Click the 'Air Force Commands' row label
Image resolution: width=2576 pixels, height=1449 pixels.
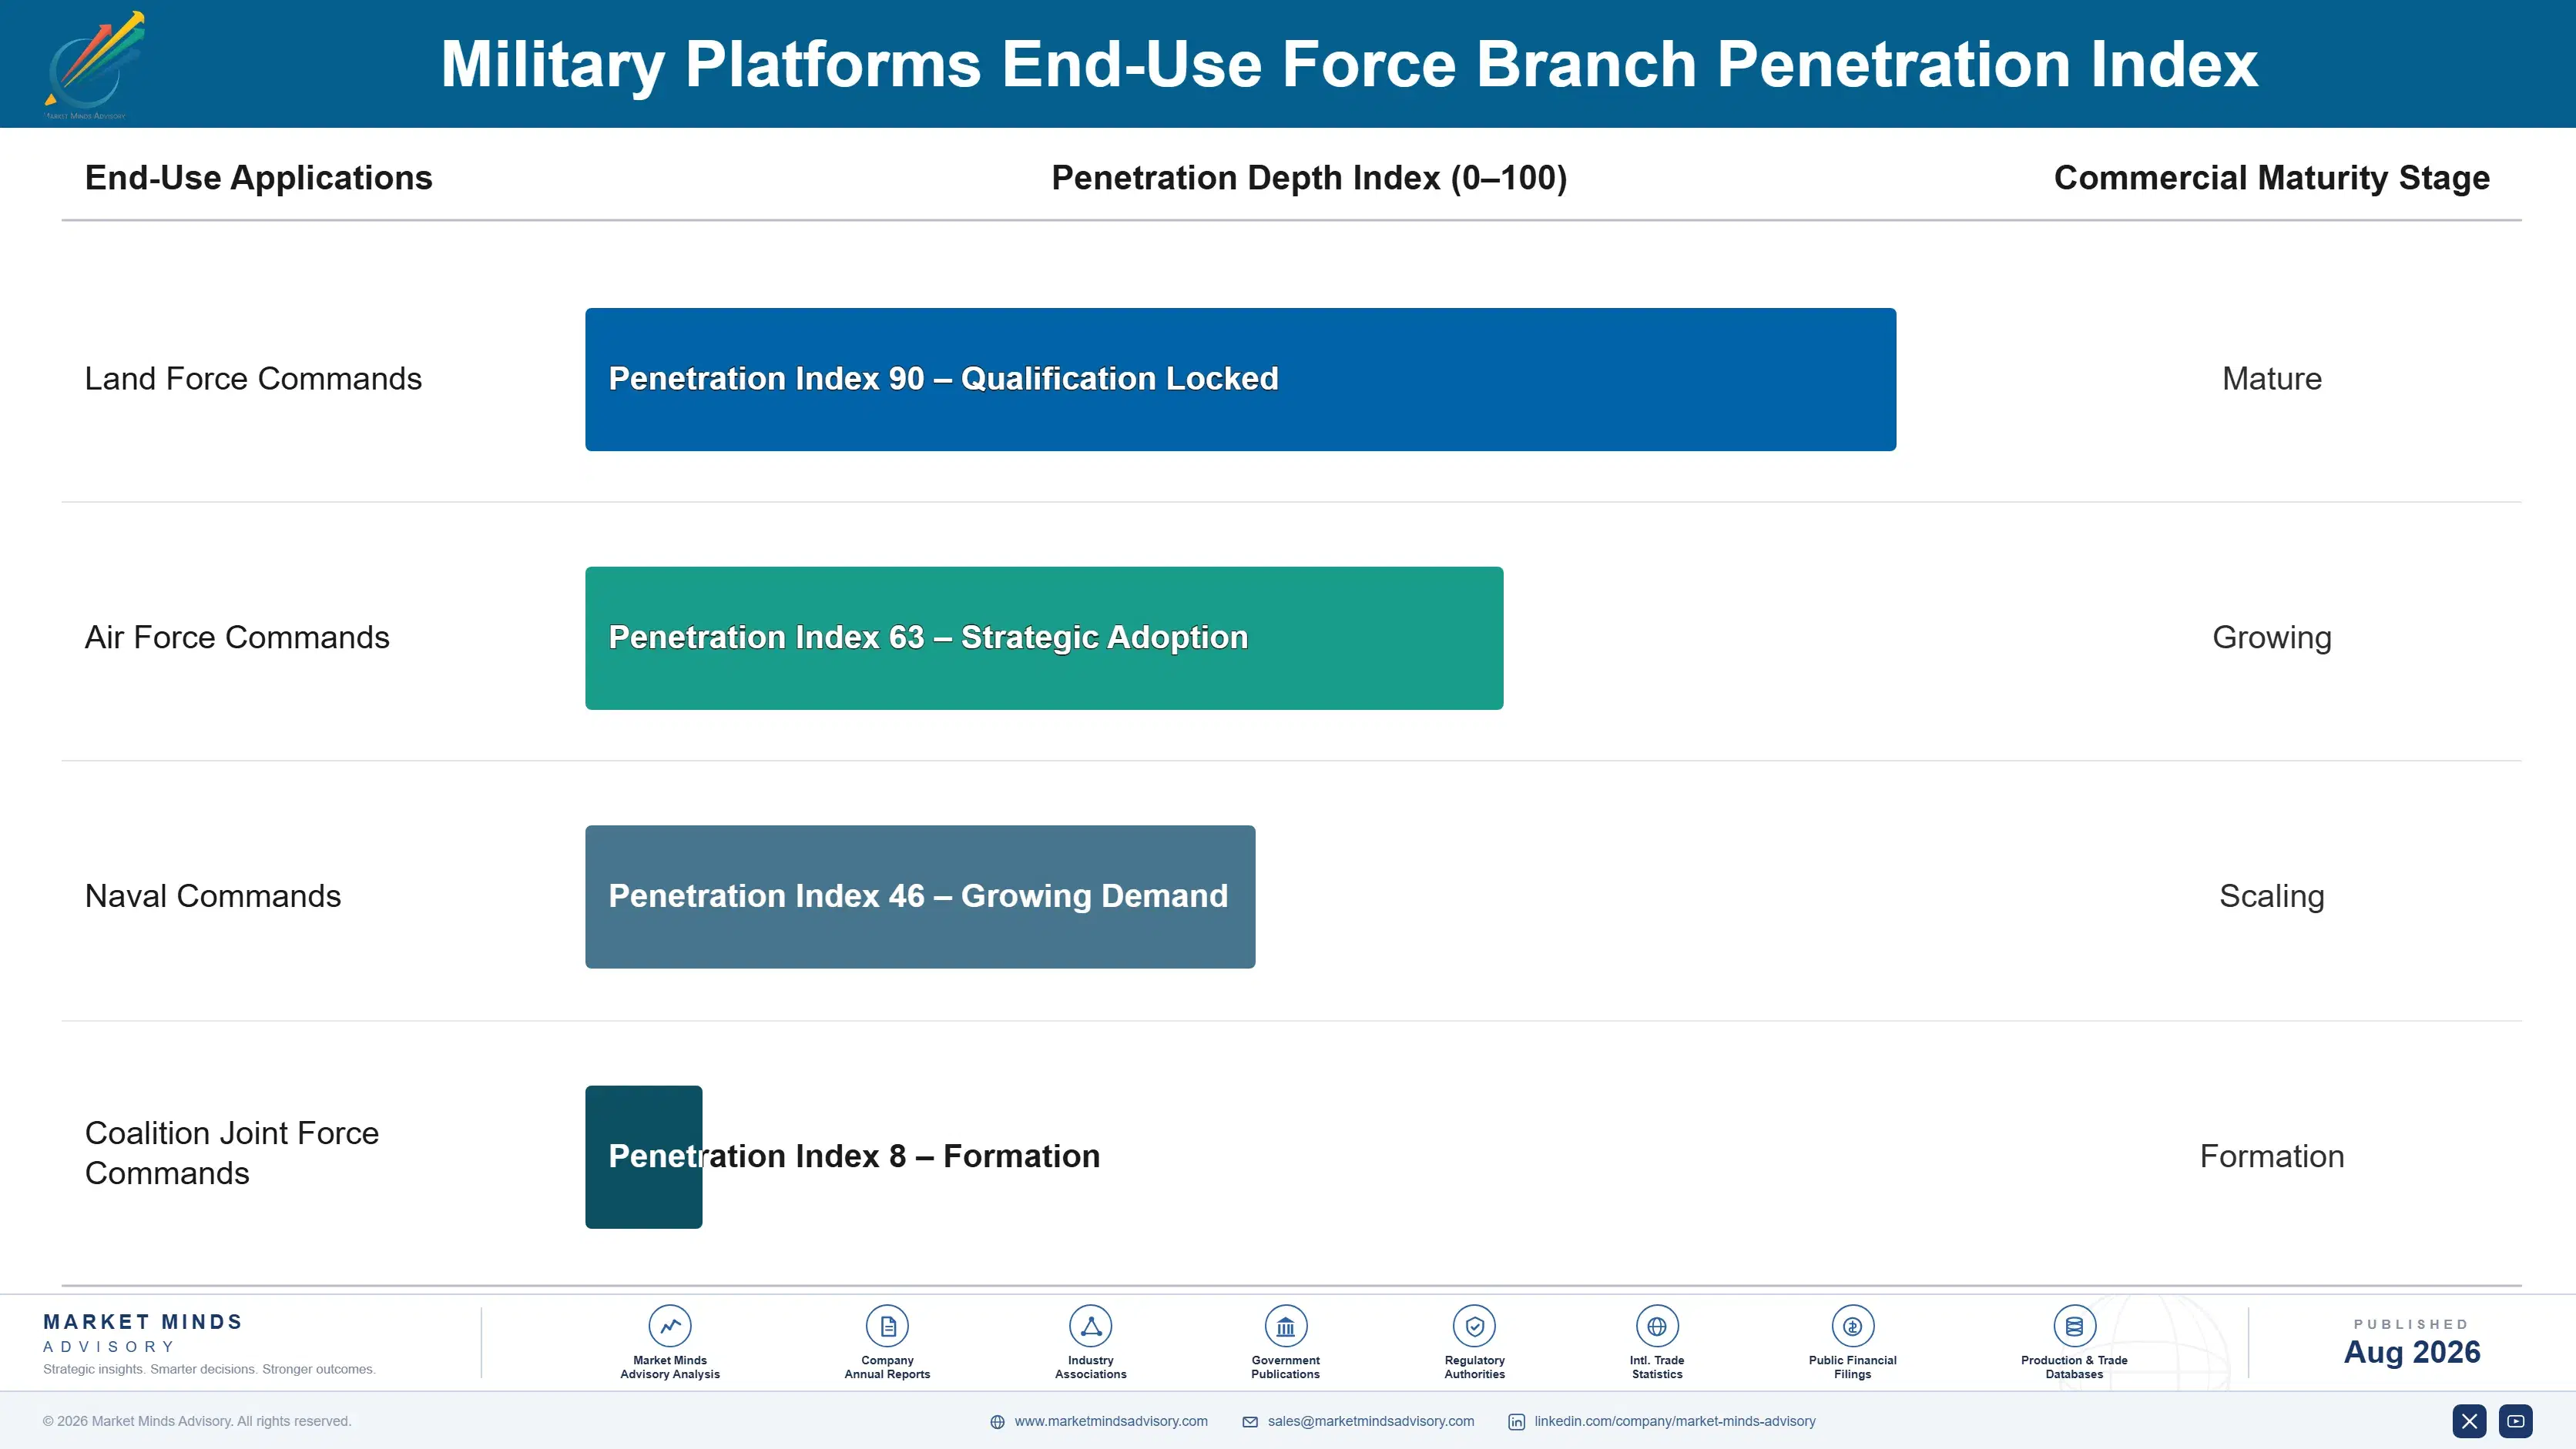point(237,637)
